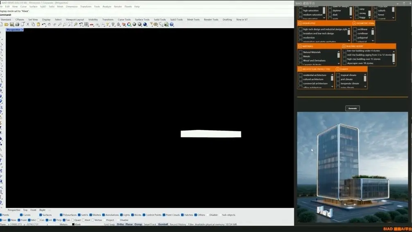Enable the Metals material checkbox

(x=301, y=56)
